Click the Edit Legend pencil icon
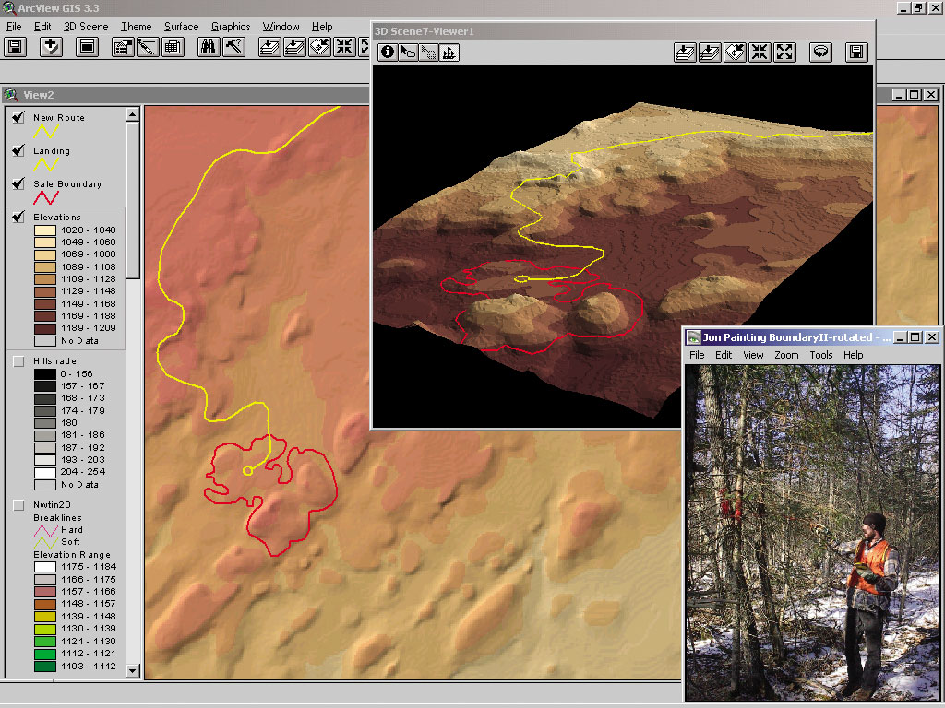 tap(147, 47)
